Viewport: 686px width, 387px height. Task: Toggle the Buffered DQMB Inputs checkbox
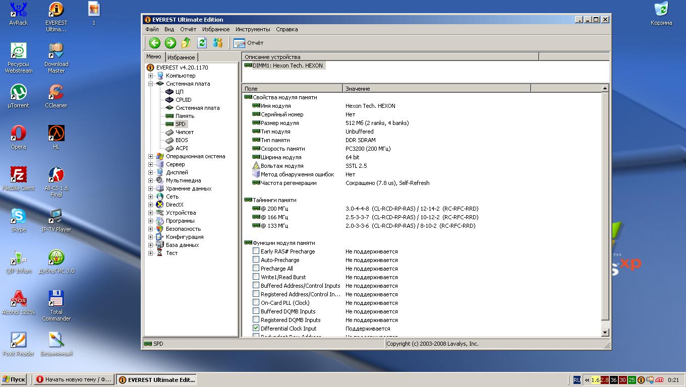point(256,311)
